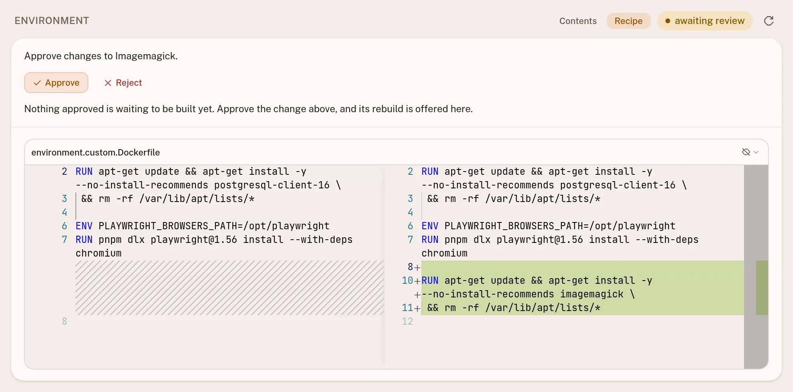Click line number 8 in the left pane
Screen dimensions: 793x392
click(x=64, y=321)
